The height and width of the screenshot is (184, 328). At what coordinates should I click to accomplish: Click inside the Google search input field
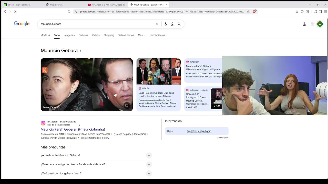point(97,24)
